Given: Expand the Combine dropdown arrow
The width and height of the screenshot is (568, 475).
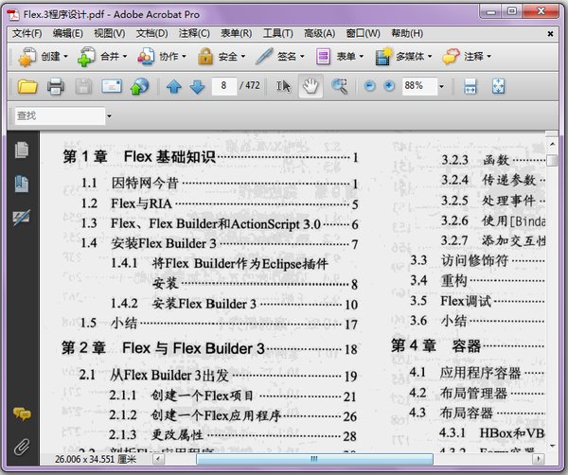Looking at the screenshot, I should click(125, 57).
